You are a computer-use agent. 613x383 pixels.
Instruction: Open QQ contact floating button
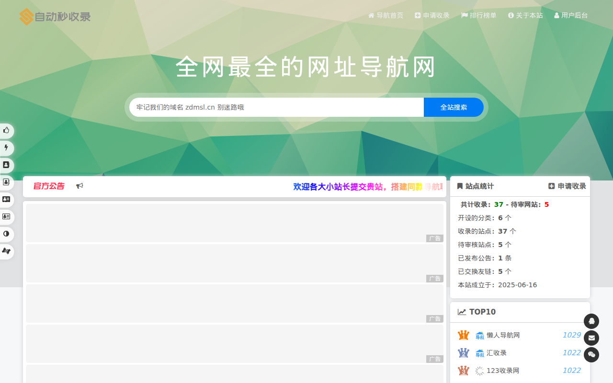pos(591,321)
